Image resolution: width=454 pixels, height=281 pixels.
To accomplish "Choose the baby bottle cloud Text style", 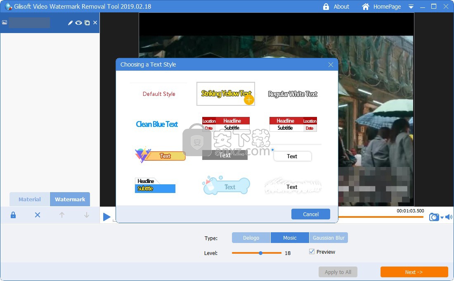I will tap(226, 185).
